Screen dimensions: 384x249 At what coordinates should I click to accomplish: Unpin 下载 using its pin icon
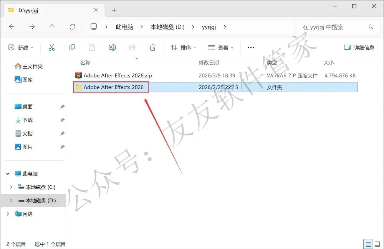(63, 120)
